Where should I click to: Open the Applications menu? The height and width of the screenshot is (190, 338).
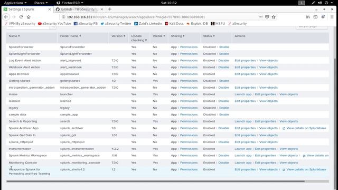(15, 3)
